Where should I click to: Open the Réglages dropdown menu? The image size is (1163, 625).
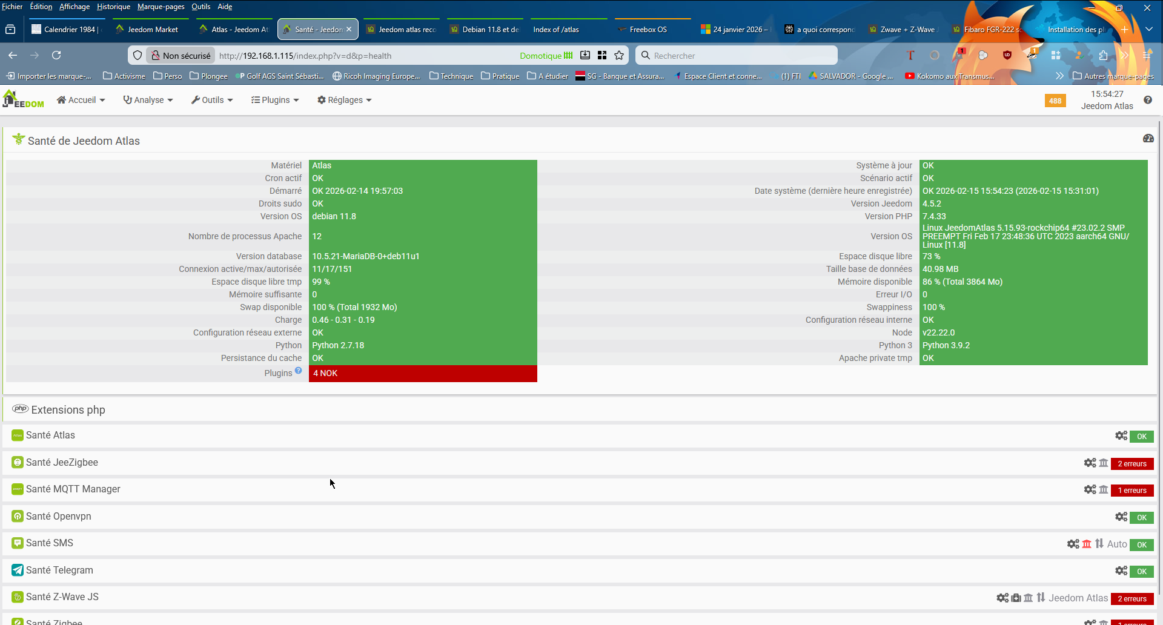click(345, 100)
